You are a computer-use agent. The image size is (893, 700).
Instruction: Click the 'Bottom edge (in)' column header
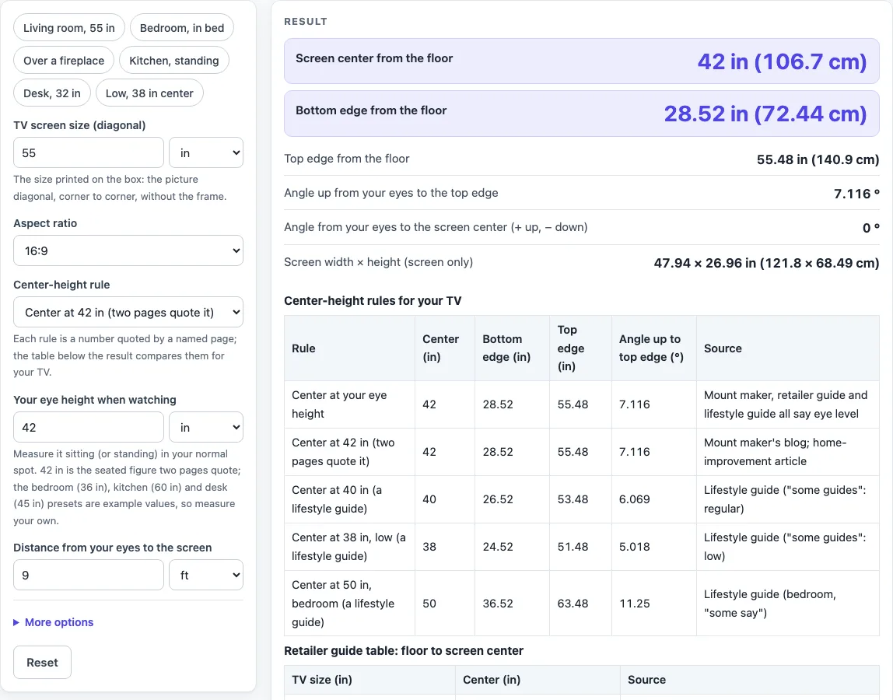(x=512, y=348)
